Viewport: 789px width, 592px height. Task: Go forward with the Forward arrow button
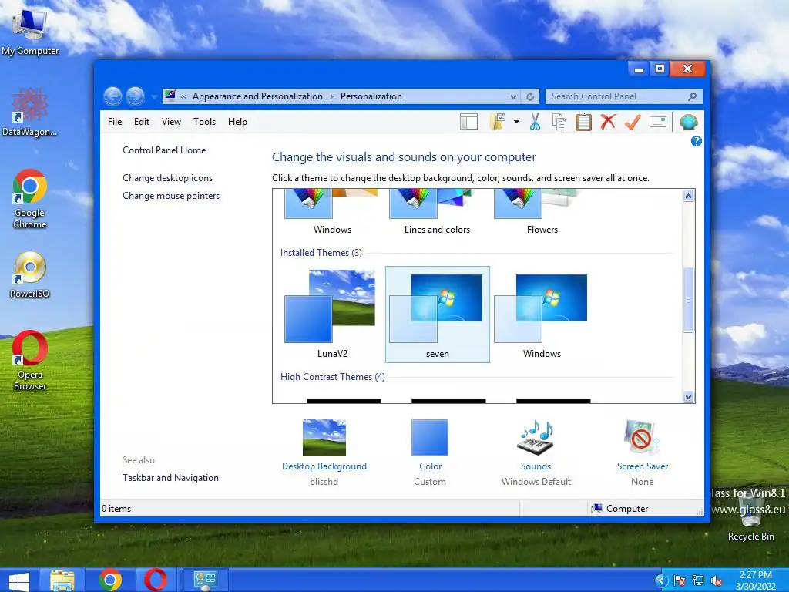(135, 96)
